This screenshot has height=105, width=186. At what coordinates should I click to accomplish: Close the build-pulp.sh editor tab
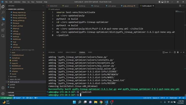[153, 6]
